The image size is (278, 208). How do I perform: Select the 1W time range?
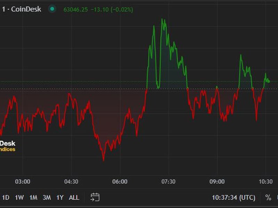coord(19,198)
